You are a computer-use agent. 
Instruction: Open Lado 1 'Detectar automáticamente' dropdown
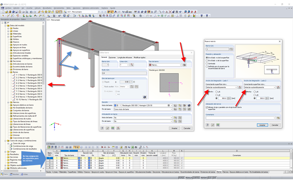(x=236, y=87)
